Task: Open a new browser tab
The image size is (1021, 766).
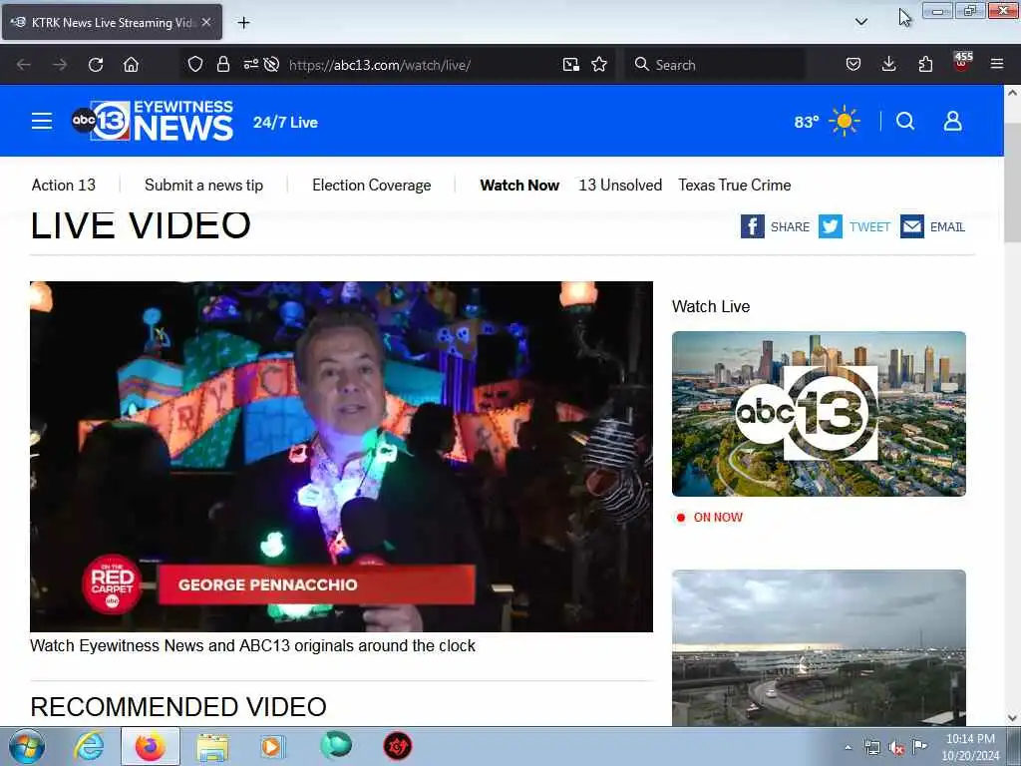Action: click(243, 23)
